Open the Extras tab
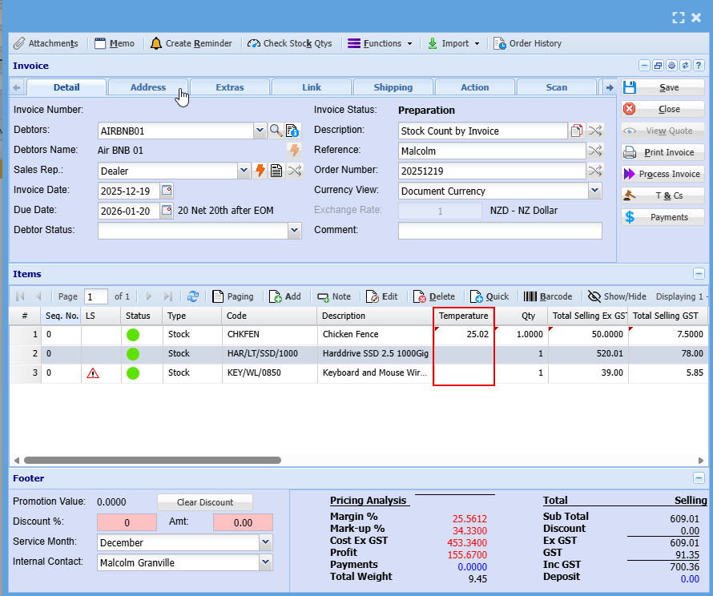 230,87
